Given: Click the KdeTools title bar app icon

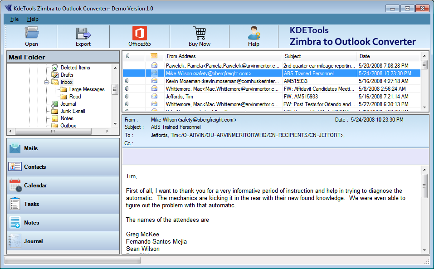Looking at the screenshot, I should (x=8, y=8).
